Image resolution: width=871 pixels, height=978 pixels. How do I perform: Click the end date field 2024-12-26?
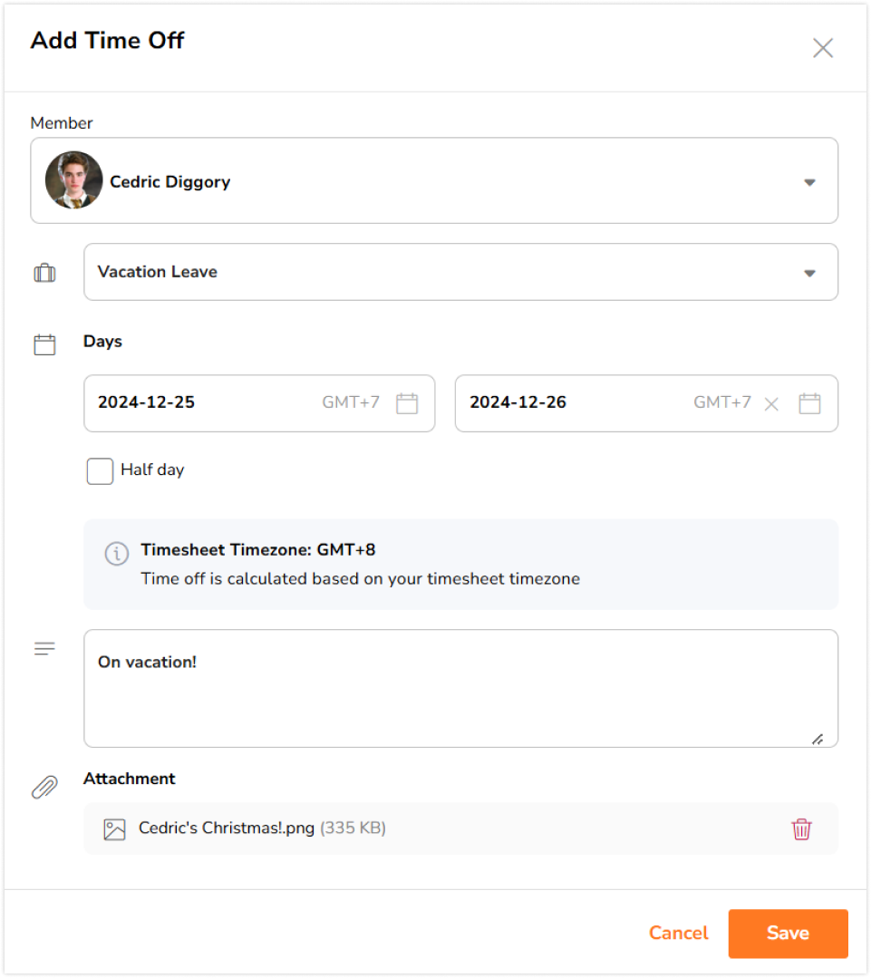pos(571,403)
